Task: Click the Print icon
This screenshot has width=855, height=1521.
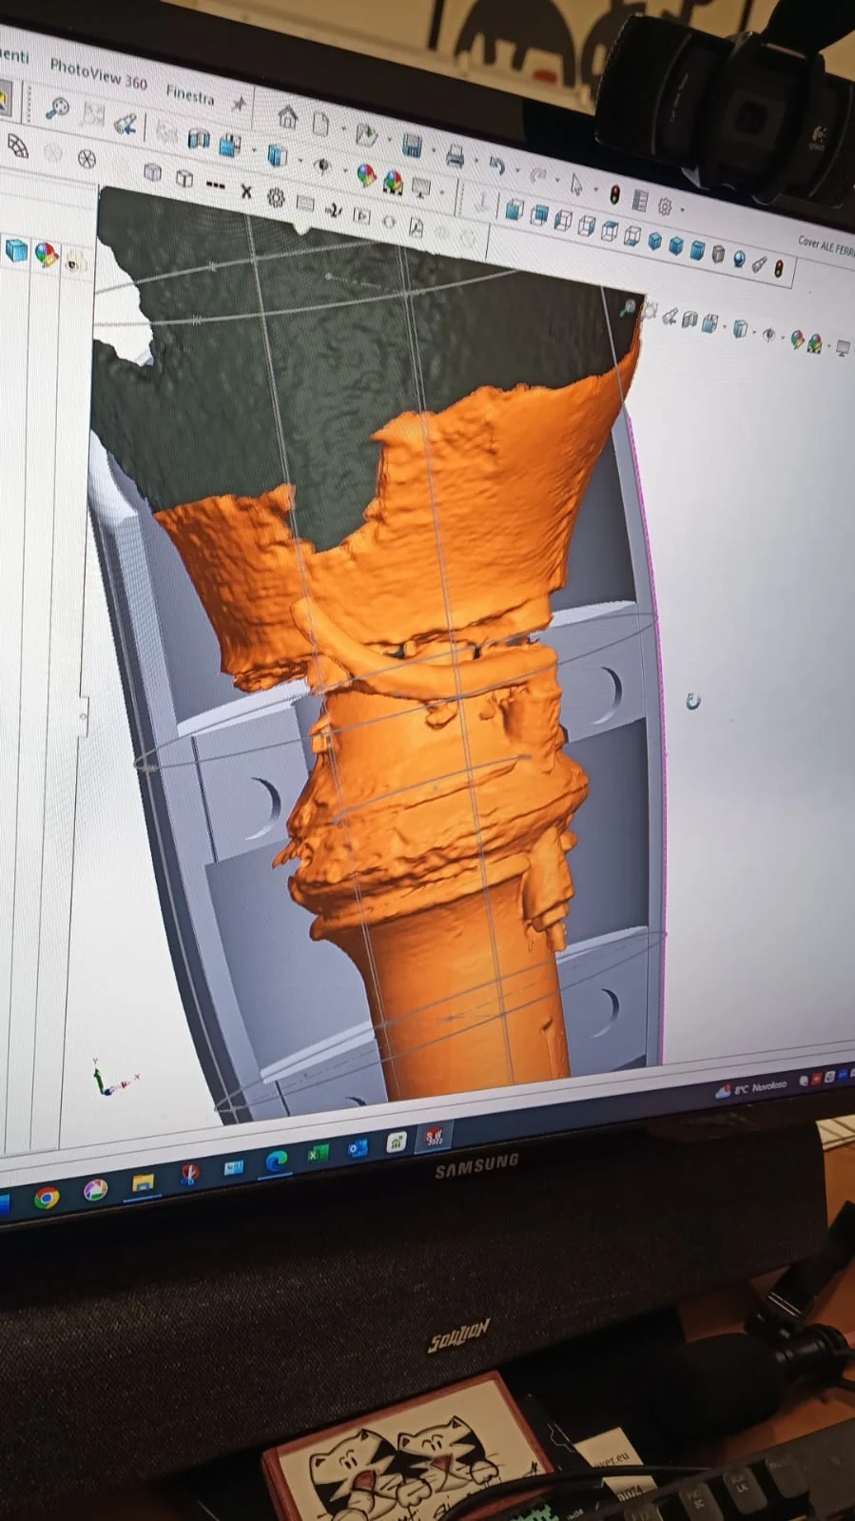Action: [455, 156]
